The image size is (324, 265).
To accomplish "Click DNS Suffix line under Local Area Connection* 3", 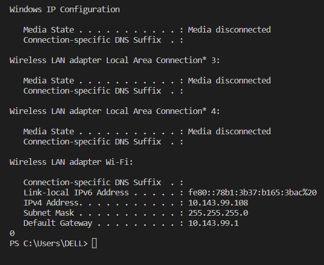I will coord(92,91).
